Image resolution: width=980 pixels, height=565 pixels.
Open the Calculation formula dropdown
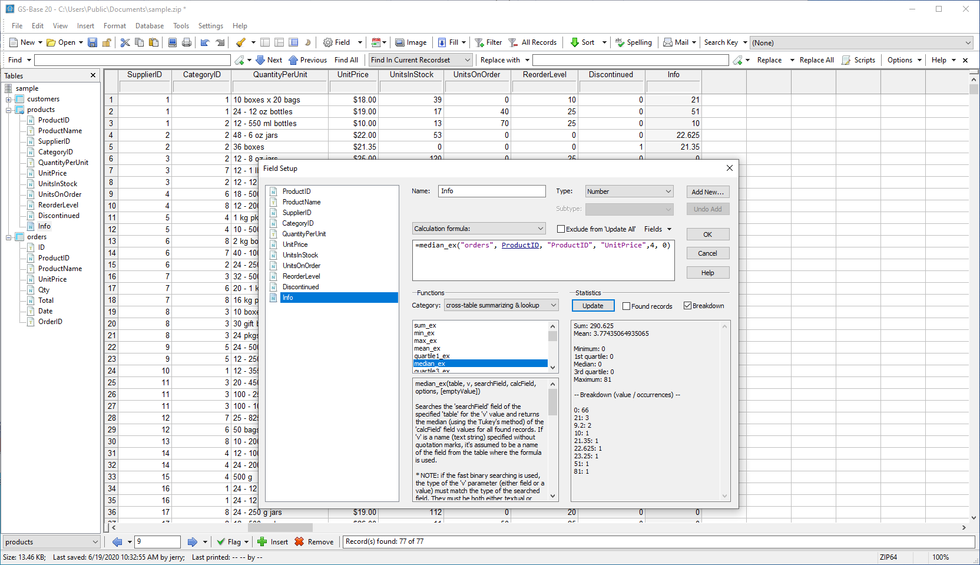pyautogui.click(x=479, y=229)
